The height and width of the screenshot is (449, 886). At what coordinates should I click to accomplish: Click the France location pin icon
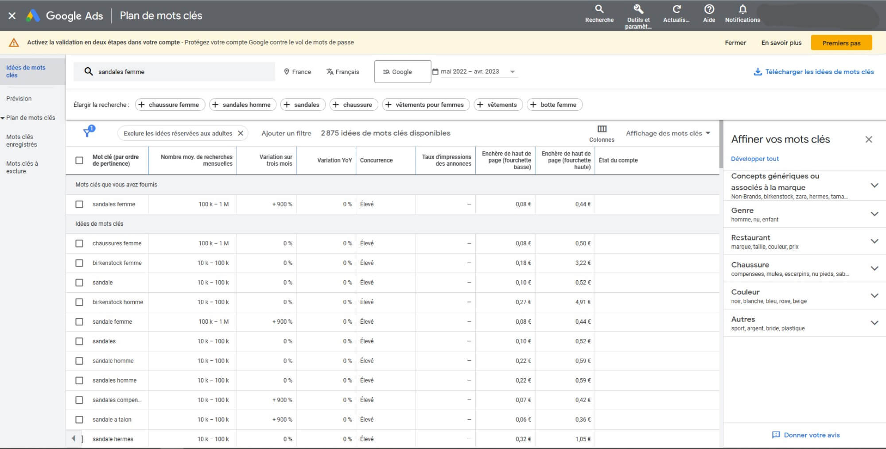click(287, 71)
